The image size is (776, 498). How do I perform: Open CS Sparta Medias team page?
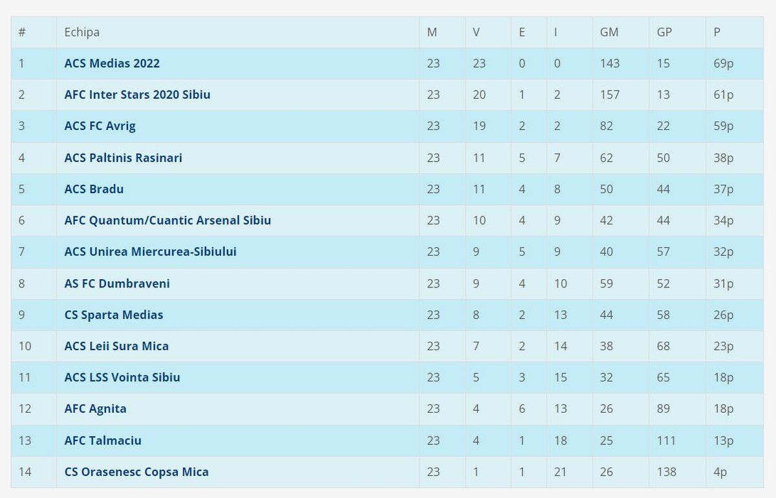(x=114, y=315)
